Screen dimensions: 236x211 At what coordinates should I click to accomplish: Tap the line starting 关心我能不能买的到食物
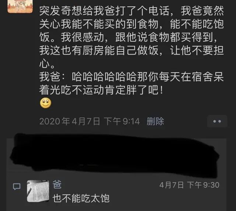tap(132, 24)
